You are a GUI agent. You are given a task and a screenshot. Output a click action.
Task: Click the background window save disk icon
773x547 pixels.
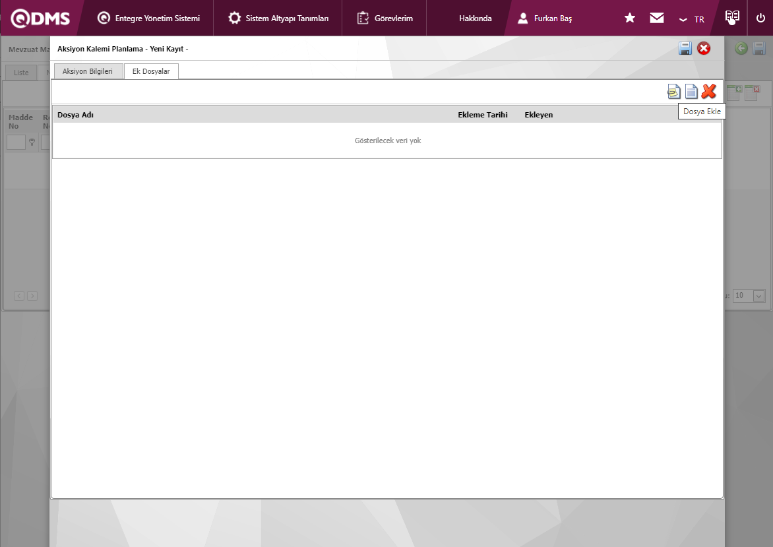(x=758, y=48)
